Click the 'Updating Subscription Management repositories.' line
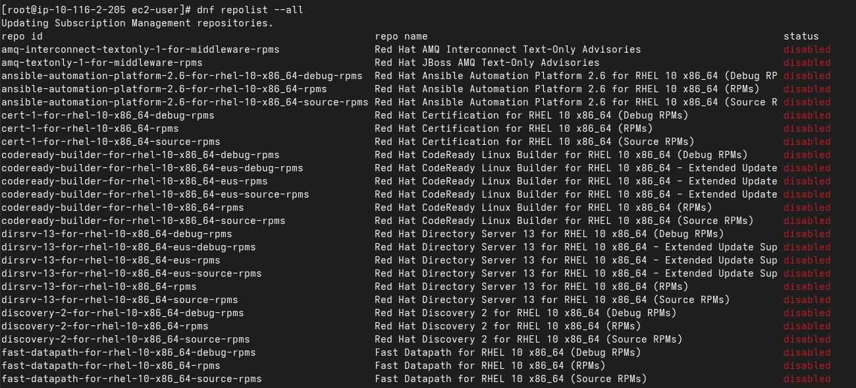The height and width of the screenshot is (388, 856). [x=137, y=23]
